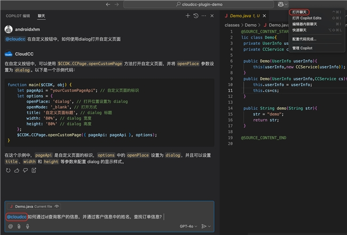Image resolution: width=347 pixels, height=235 pixels.
Task: Attach a file with paperclip icon
Action: [19, 226]
